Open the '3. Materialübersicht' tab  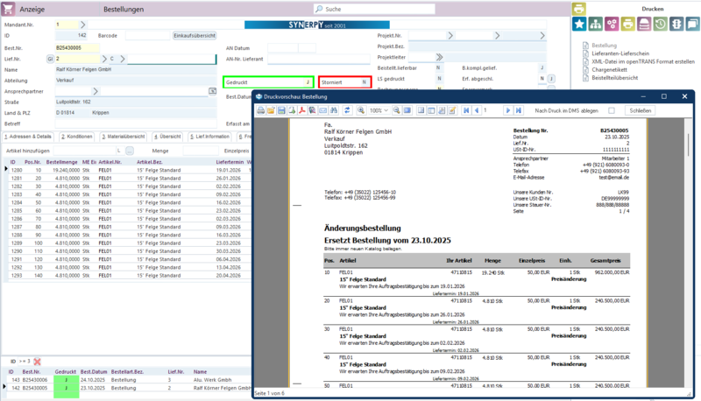click(124, 137)
